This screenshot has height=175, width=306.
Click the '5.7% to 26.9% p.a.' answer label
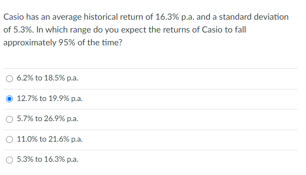click(x=47, y=119)
